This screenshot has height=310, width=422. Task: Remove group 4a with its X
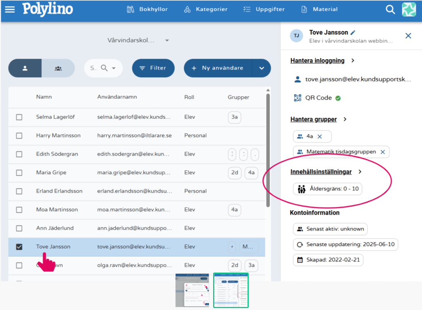coord(319,136)
